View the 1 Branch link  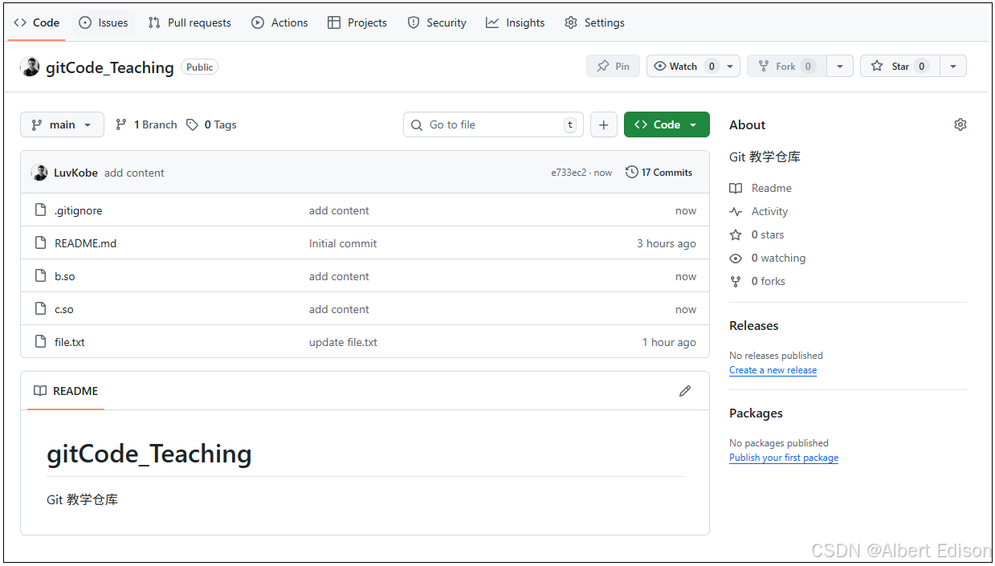click(x=146, y=124)
